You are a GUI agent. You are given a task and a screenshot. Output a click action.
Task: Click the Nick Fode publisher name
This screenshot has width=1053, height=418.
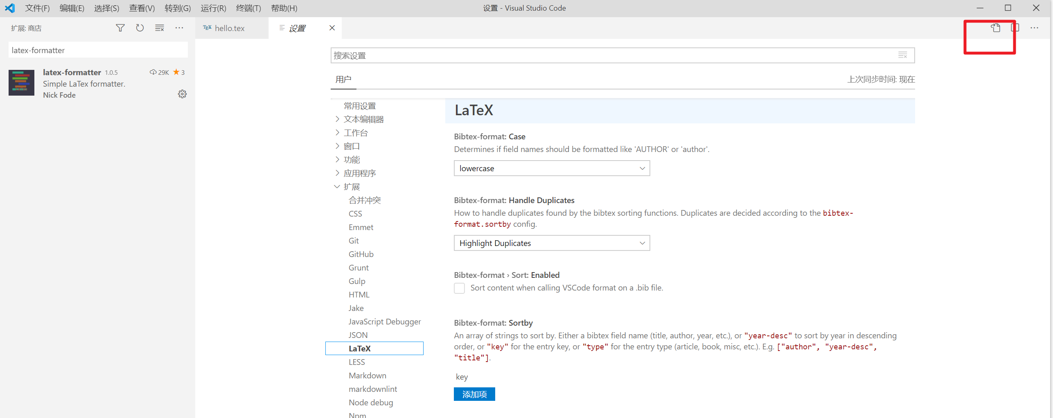click(59, 95)
